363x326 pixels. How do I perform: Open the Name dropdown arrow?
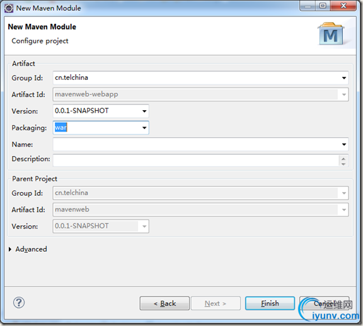coord(344,145)
